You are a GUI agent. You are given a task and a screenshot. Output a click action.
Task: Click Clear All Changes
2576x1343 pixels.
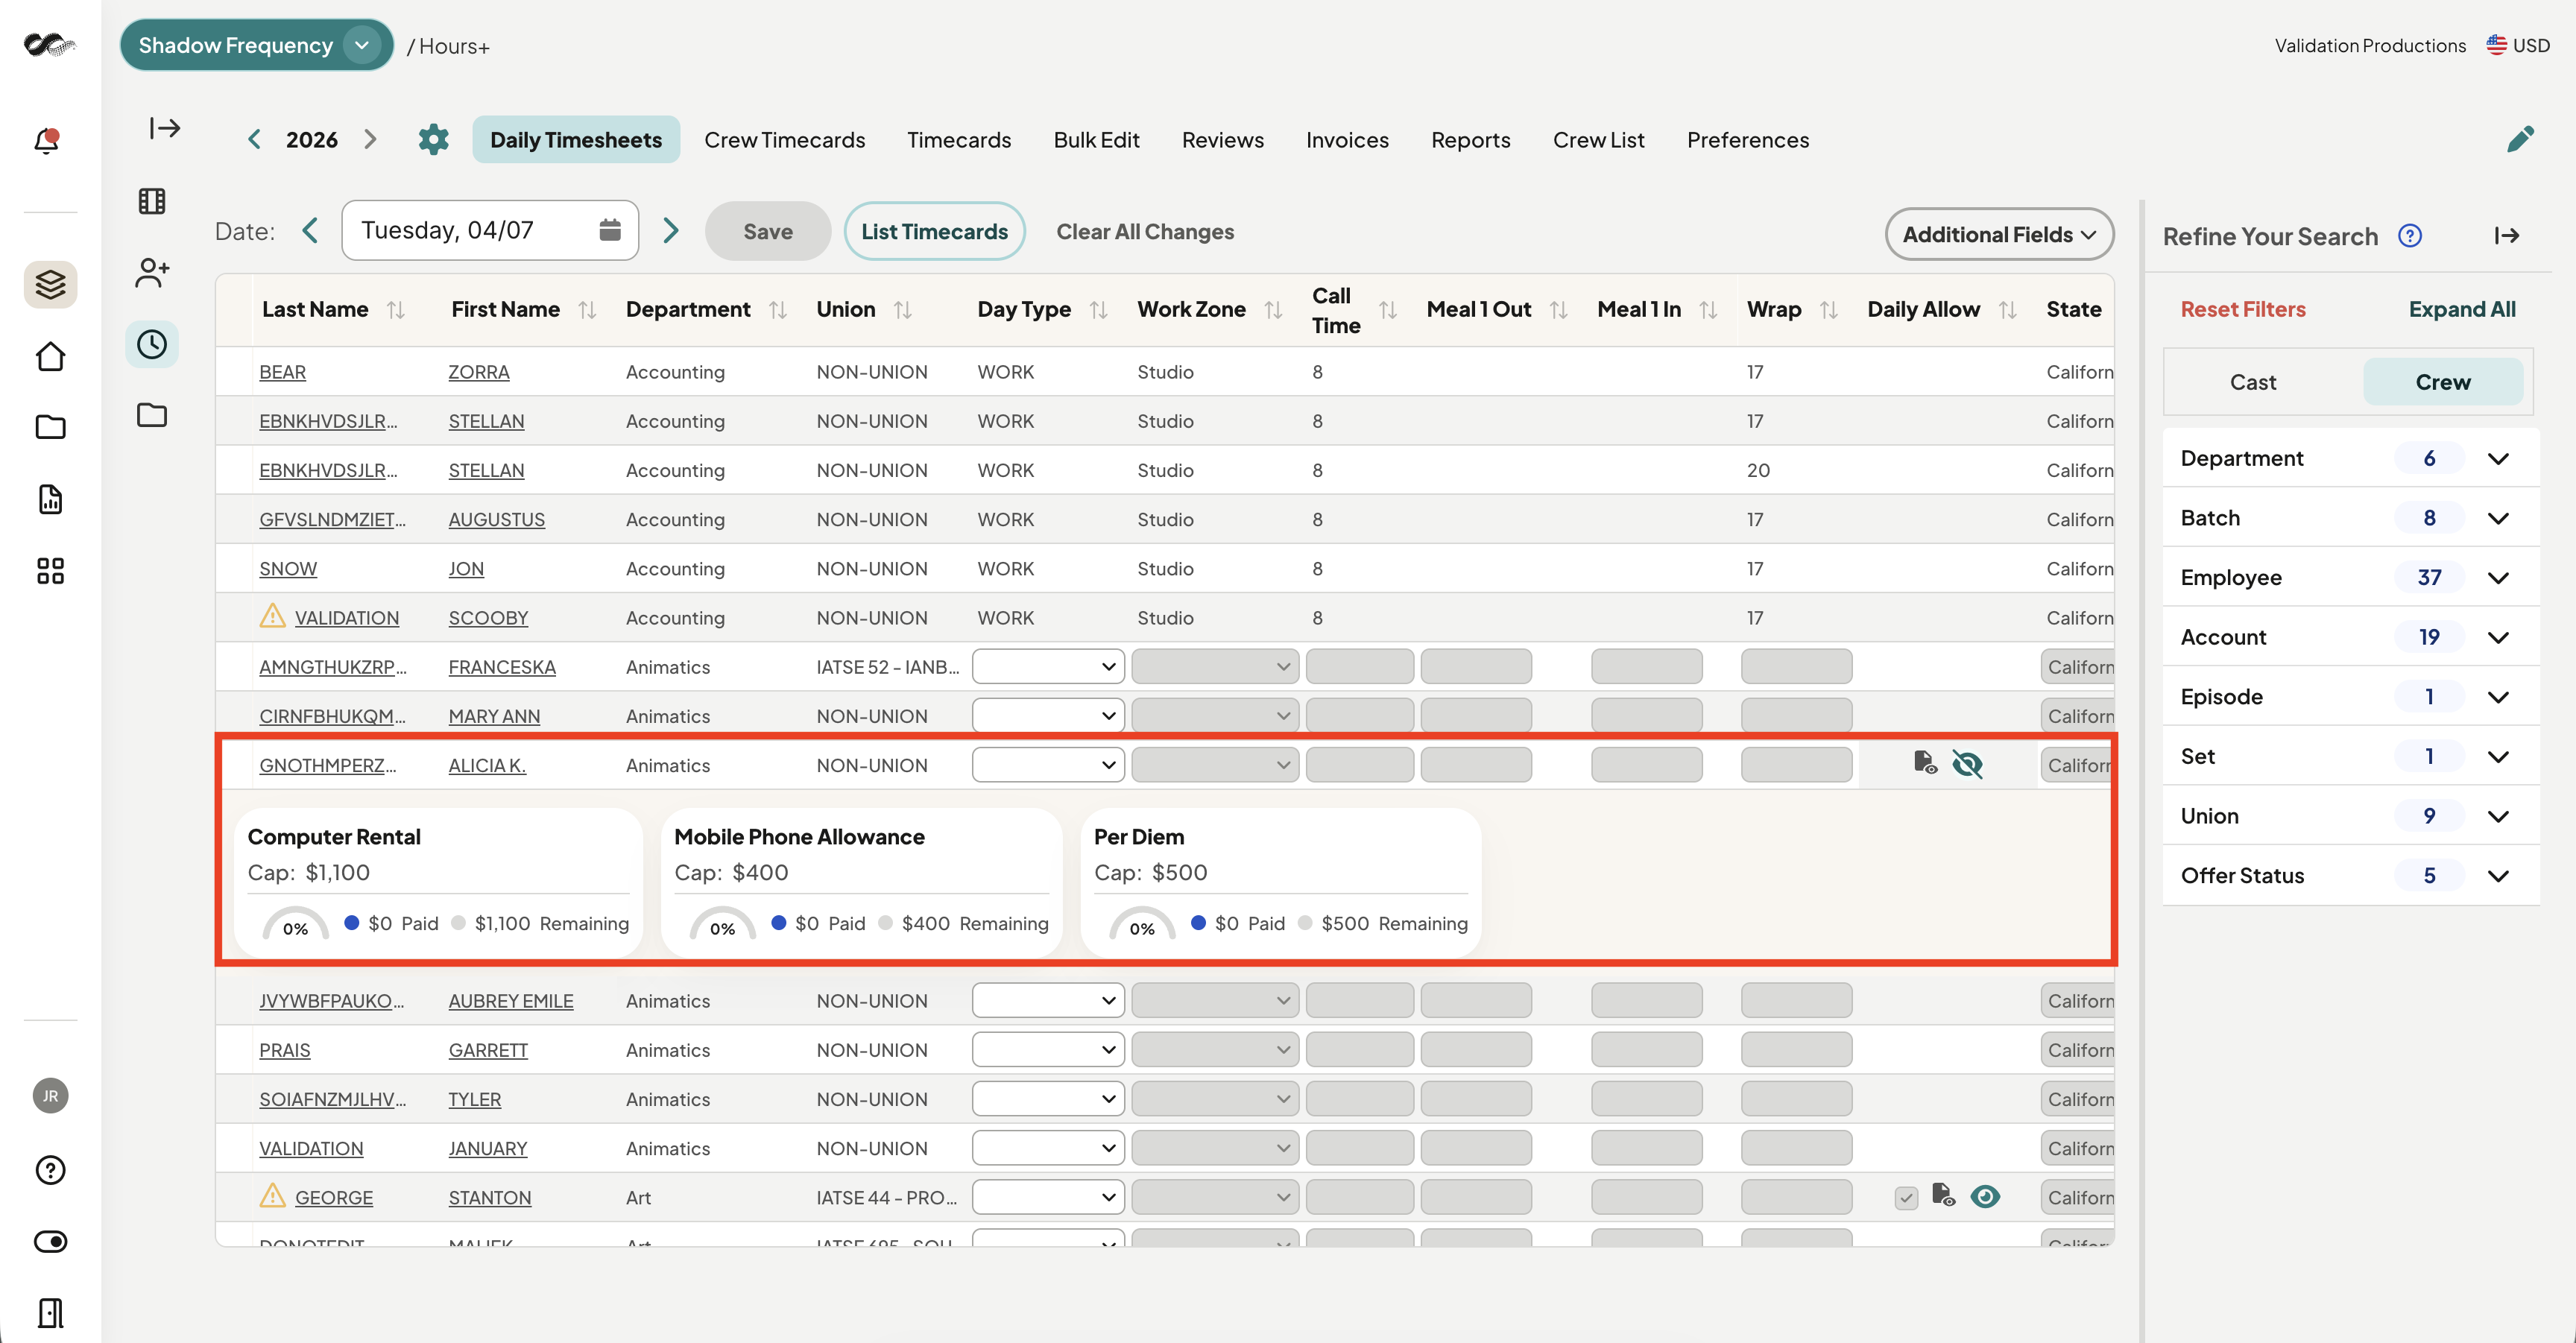coord(1145,231)
